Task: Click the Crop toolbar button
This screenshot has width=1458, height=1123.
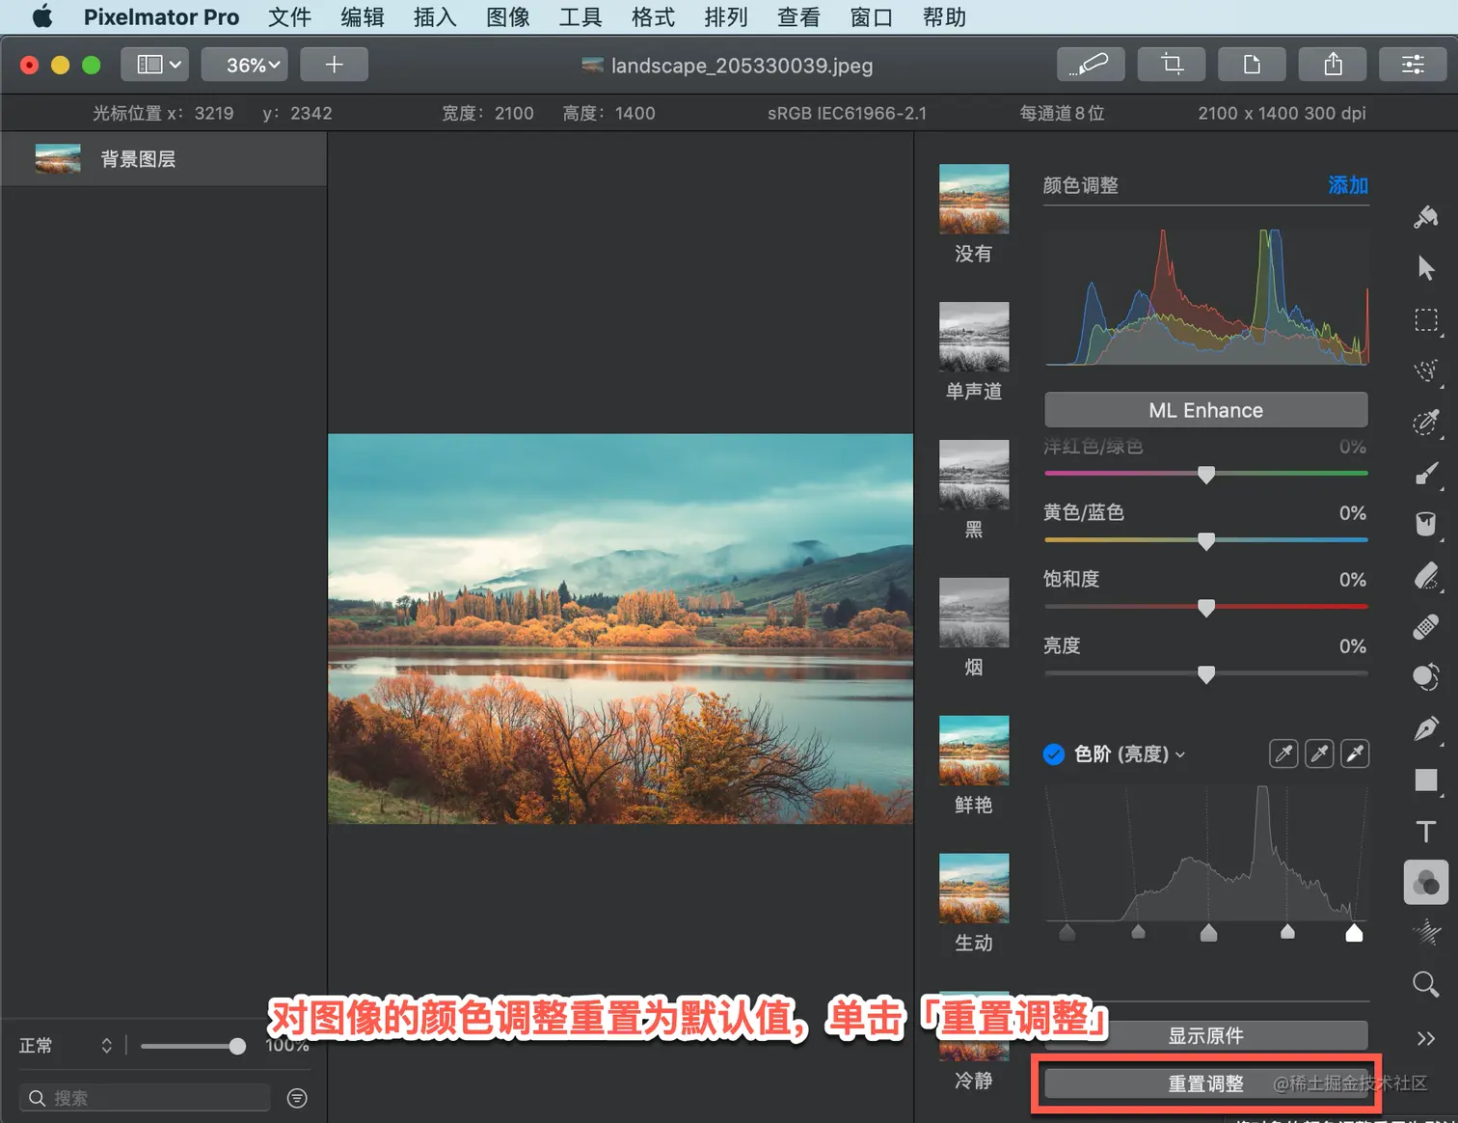Action: coord(1173,65)
